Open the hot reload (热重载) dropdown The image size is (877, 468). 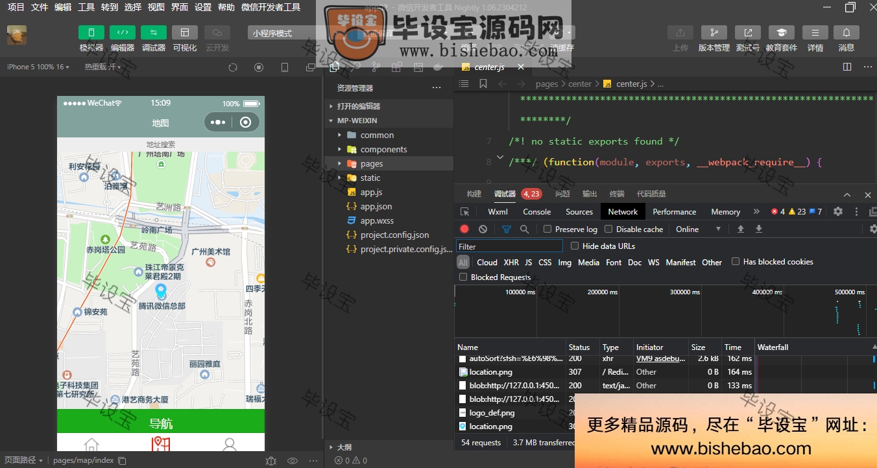coord(102,67)
